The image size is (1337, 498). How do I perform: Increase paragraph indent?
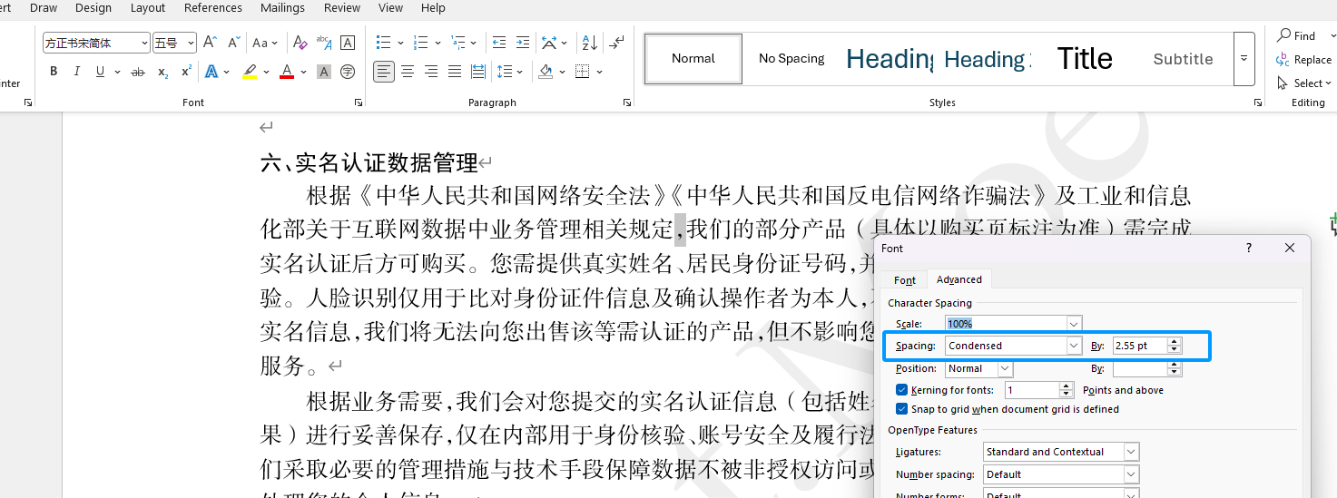[x=522, y=43]
